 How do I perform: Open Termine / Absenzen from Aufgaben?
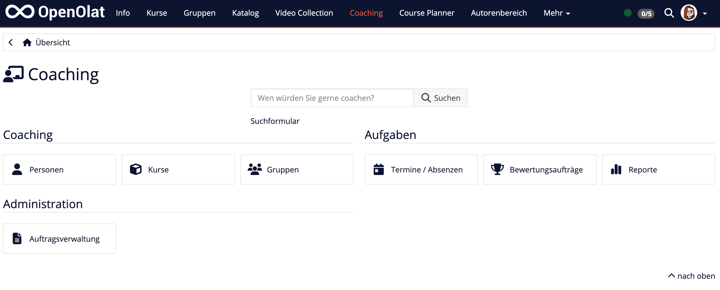tap(421, 169)
